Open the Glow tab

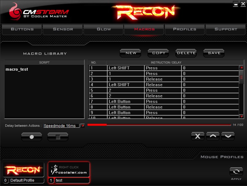pyautogui.click(x=104, y=29)
